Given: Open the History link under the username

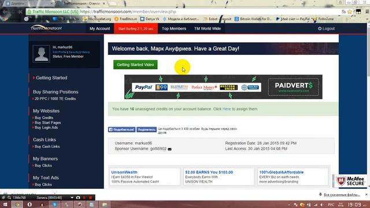Looking at the screenshot, I should [86, 52].
